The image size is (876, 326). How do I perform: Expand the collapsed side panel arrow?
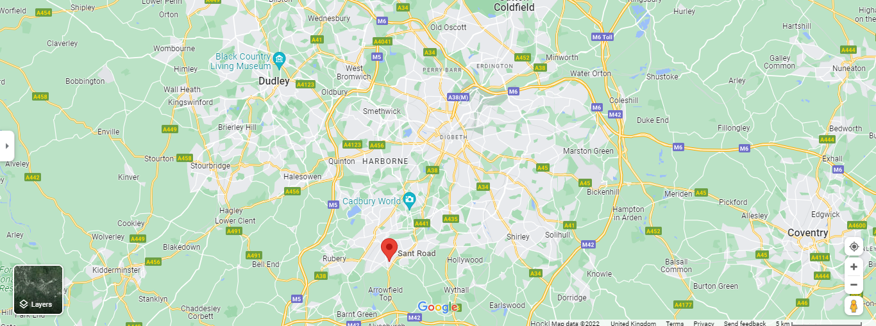coord(7,146)
